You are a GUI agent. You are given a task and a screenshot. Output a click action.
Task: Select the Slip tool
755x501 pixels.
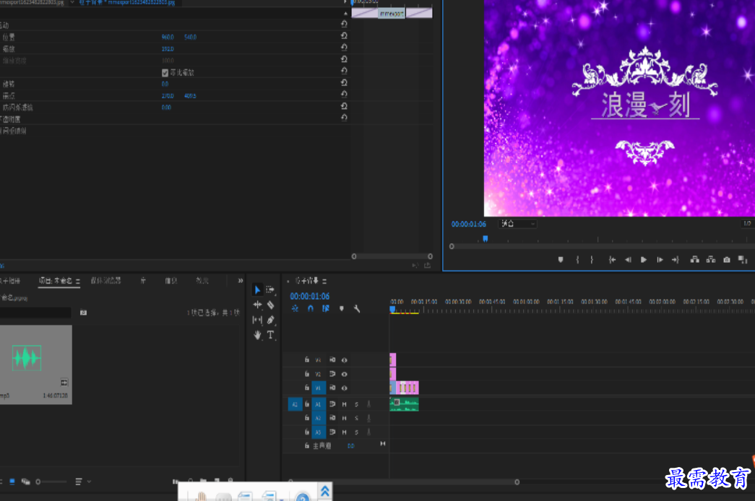tap(257, 320)
